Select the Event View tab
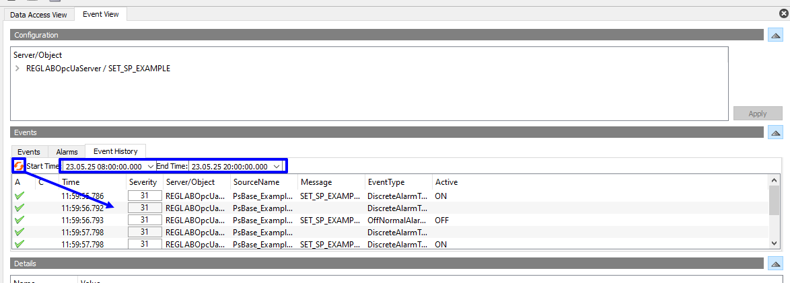 [x=101, y=14]
